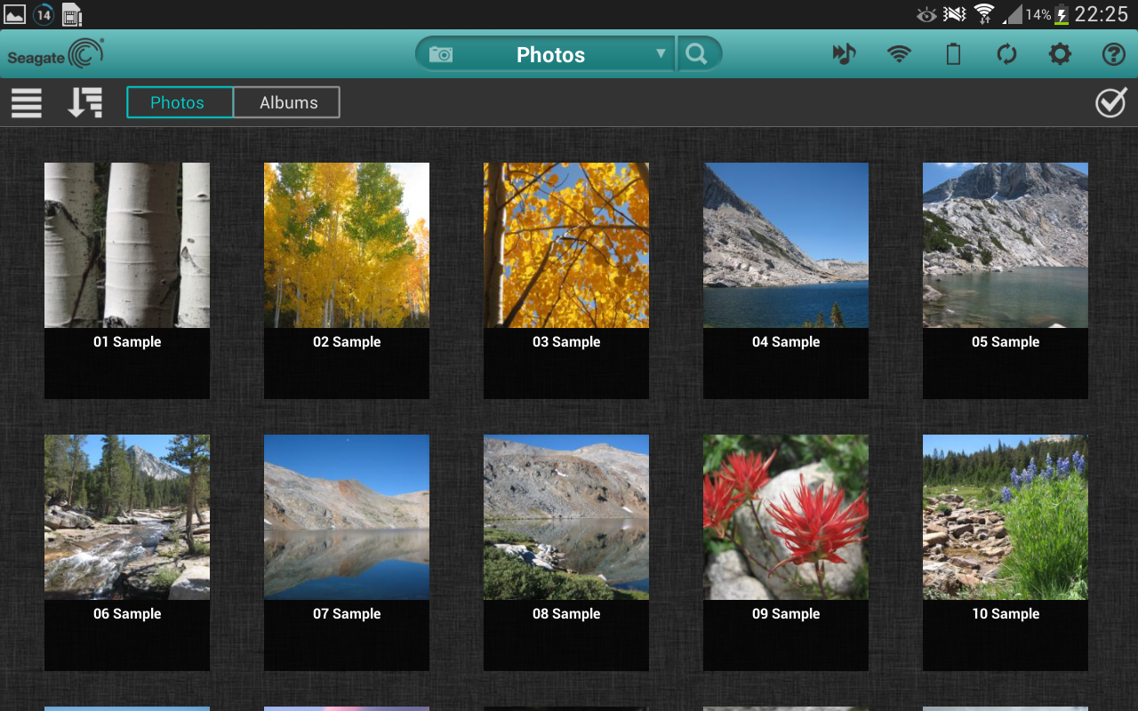Tap the Seagate logo
Screen dimensions: 1138x711
(x=56, y=54)
